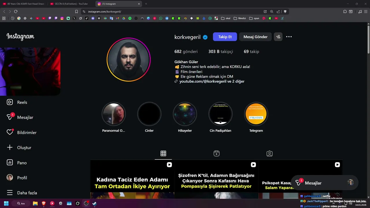Click 682 gönderi posts count
This screenshot has height=208, width=370.
(x=186, y=51)
